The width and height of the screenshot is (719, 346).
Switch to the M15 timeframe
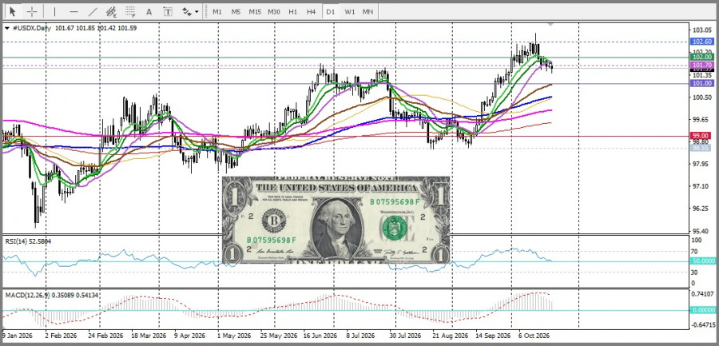point(255,12)
